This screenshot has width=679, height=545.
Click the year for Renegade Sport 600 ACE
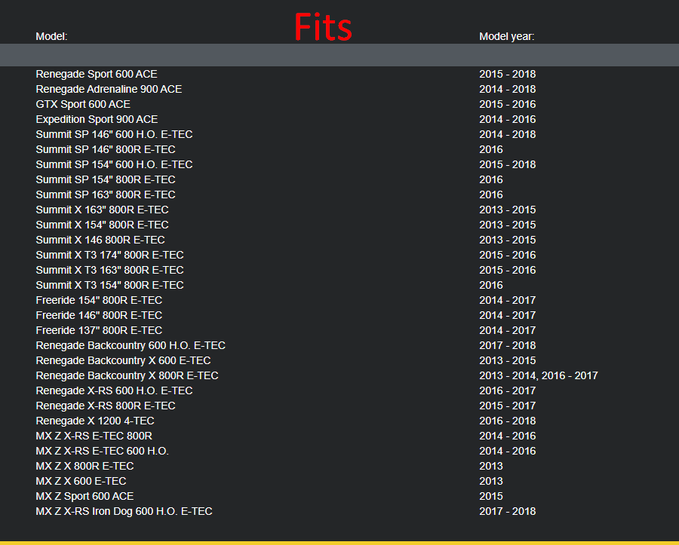click(508, 74)
